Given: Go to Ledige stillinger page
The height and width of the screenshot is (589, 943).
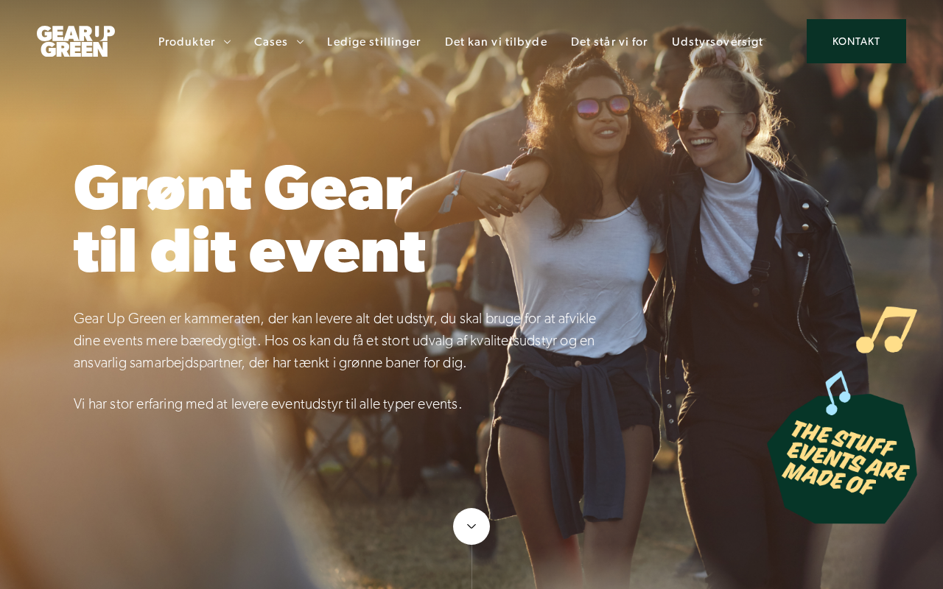Looking at the screenshot, I should tap(374, 42).
